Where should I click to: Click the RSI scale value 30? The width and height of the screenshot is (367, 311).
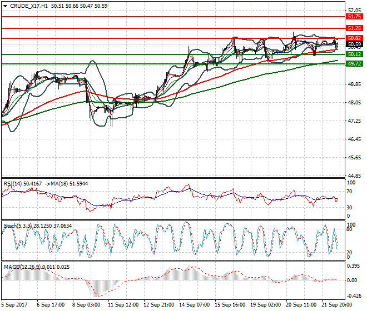point(349,207)
